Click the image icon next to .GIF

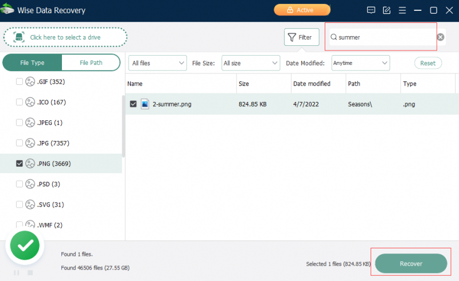(x=30, y=81)
